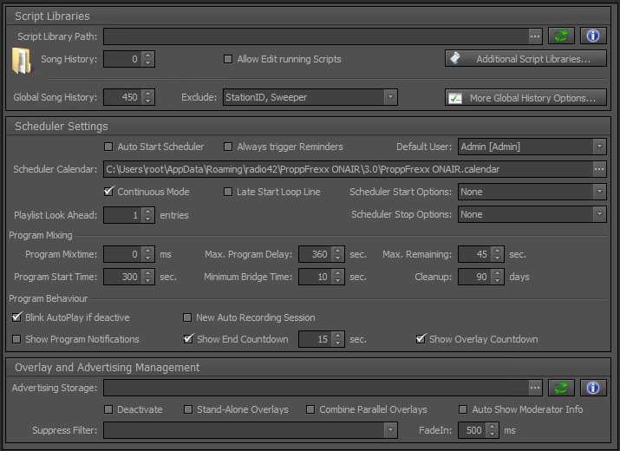
Task: Browse for Advertising Storage with ellipsis
Action: point(535,388)
